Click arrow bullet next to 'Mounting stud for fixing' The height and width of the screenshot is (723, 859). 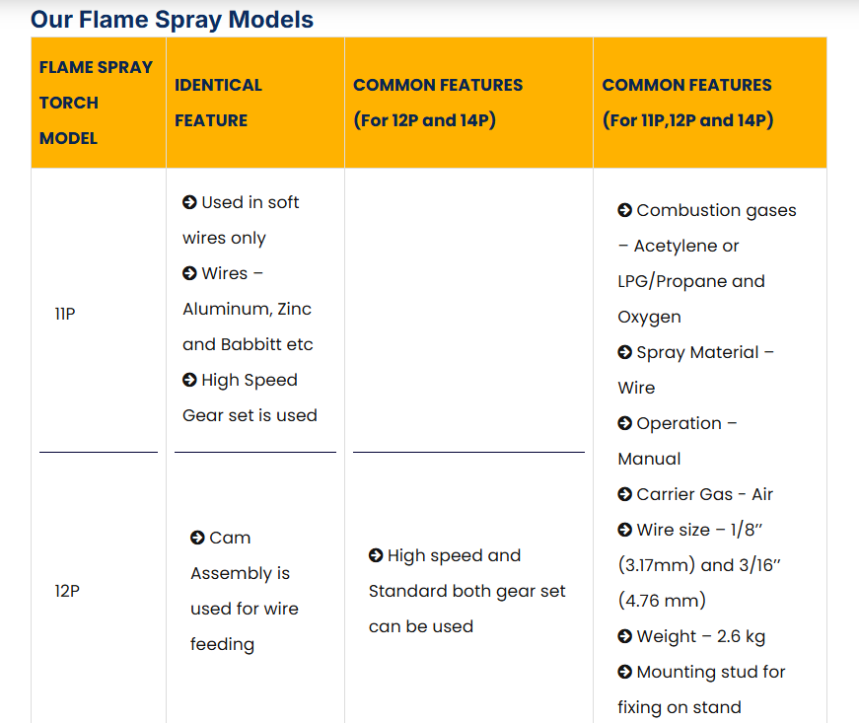click(x=624, y=672)
